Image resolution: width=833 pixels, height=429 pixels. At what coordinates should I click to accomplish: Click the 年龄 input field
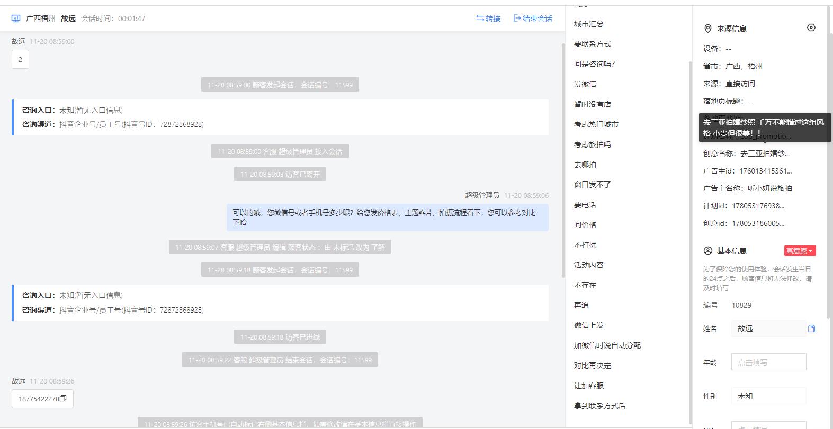tap(768, 362)
